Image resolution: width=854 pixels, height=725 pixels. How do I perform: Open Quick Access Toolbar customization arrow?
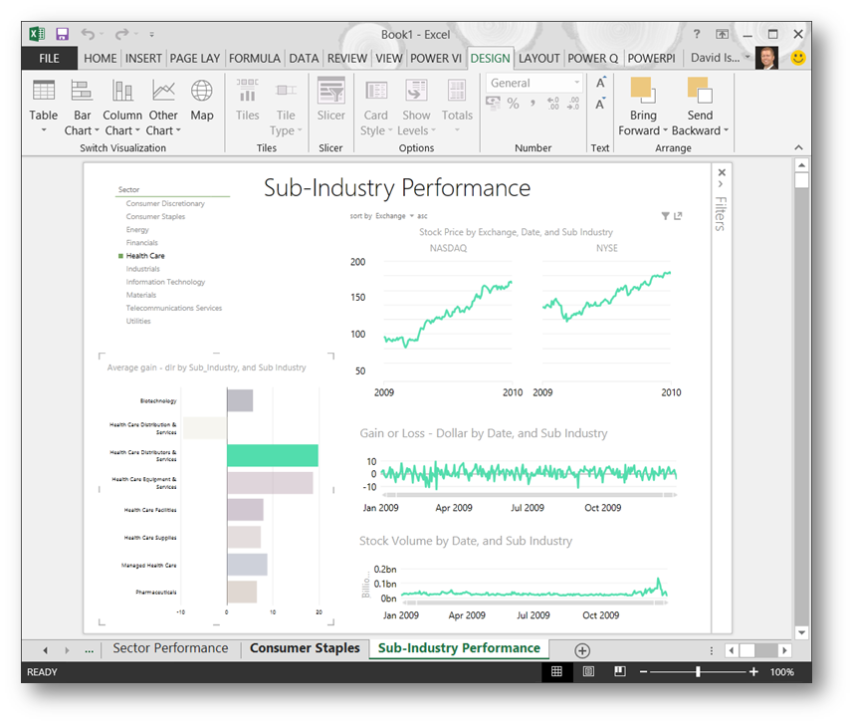(x=151, y=35)
